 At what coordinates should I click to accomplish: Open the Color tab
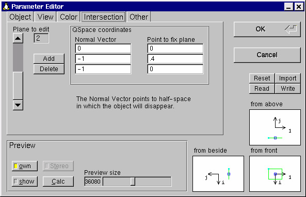click(x=69, y=17)
